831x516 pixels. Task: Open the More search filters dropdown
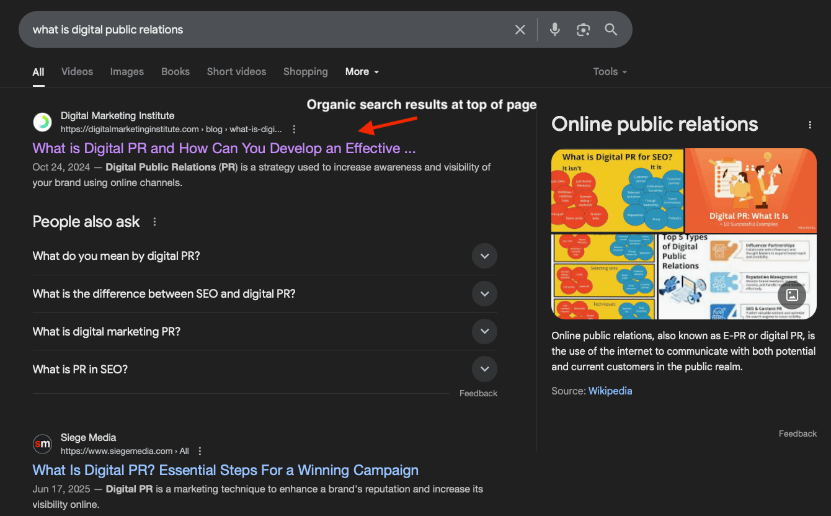point(362,72)
